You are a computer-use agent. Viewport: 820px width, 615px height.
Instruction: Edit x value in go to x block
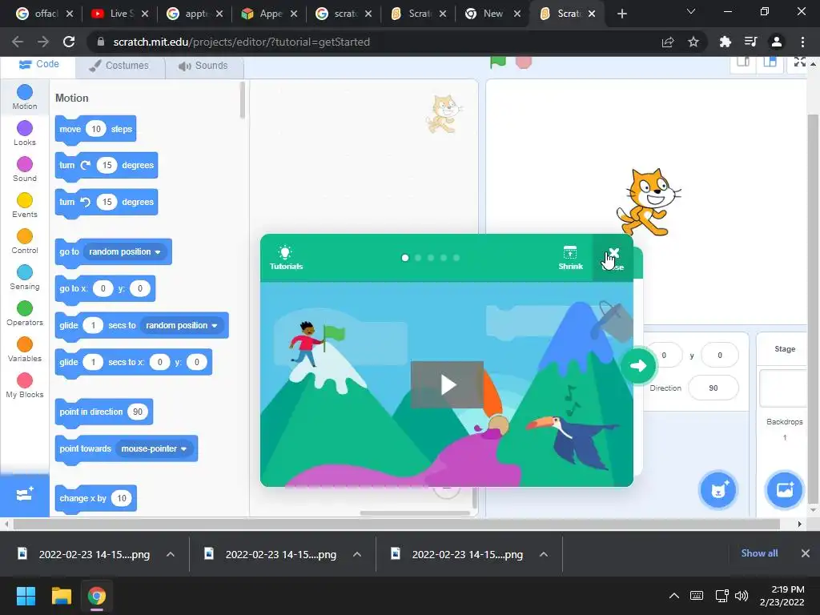103,288
